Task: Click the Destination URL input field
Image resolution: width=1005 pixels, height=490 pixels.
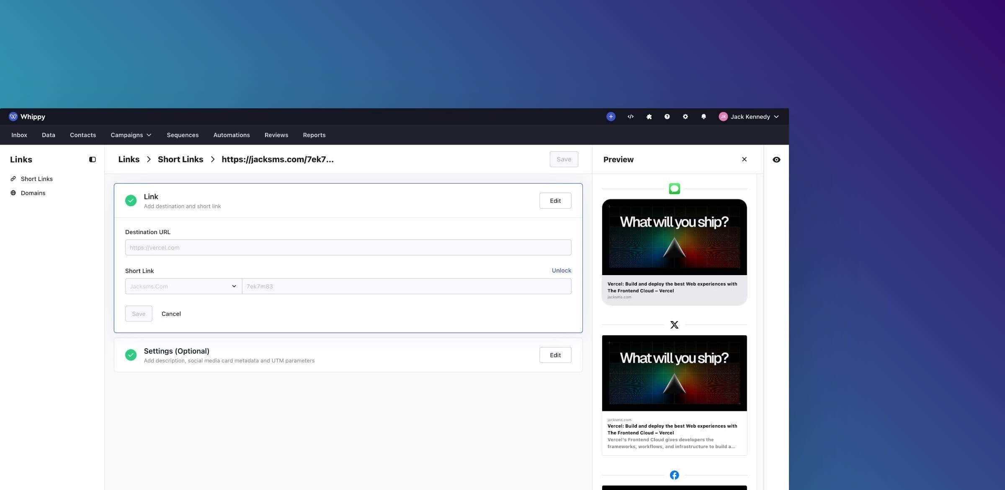Action: 348,248
